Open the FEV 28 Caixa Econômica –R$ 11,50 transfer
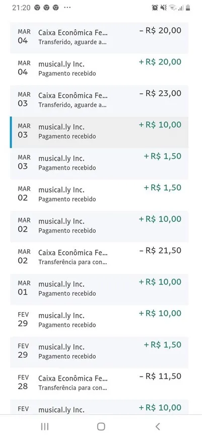 [99, 384]
